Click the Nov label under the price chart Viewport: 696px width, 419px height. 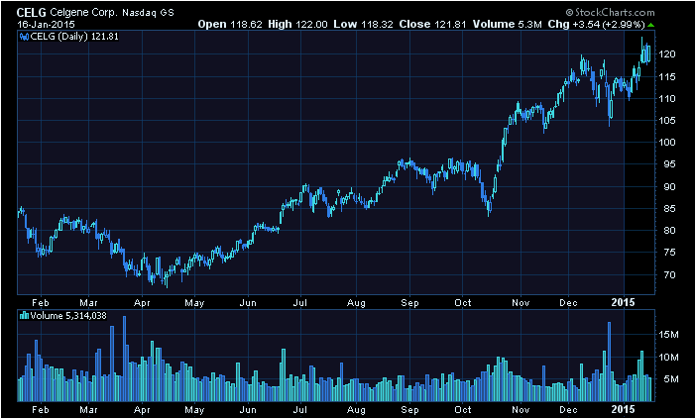521,303
